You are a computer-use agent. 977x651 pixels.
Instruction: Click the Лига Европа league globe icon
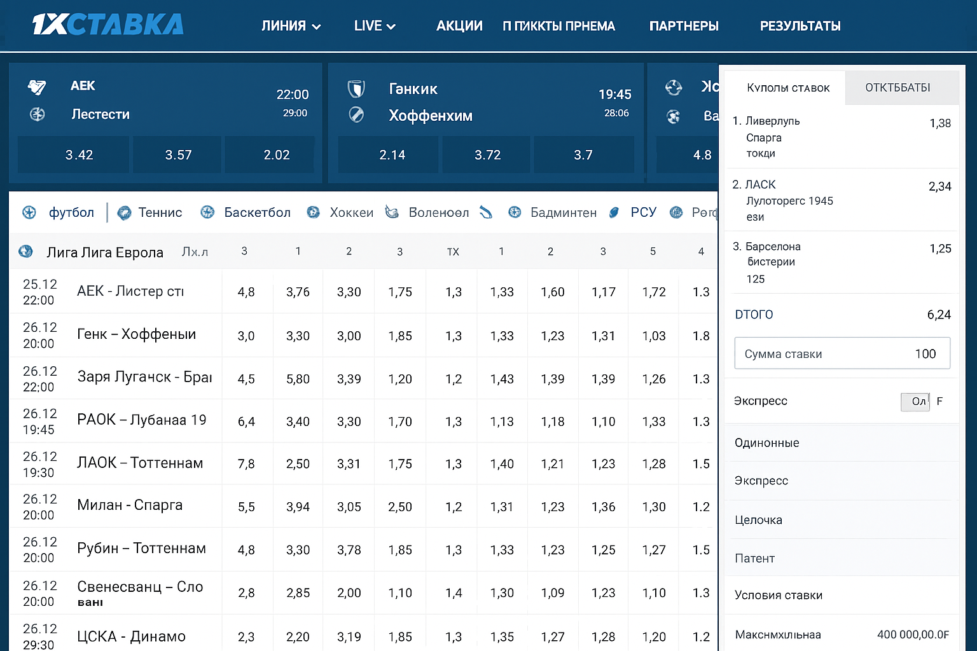point(25,252)
